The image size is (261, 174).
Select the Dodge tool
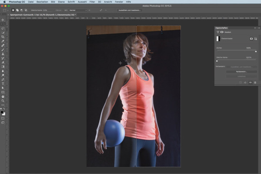tap(3, 75)
